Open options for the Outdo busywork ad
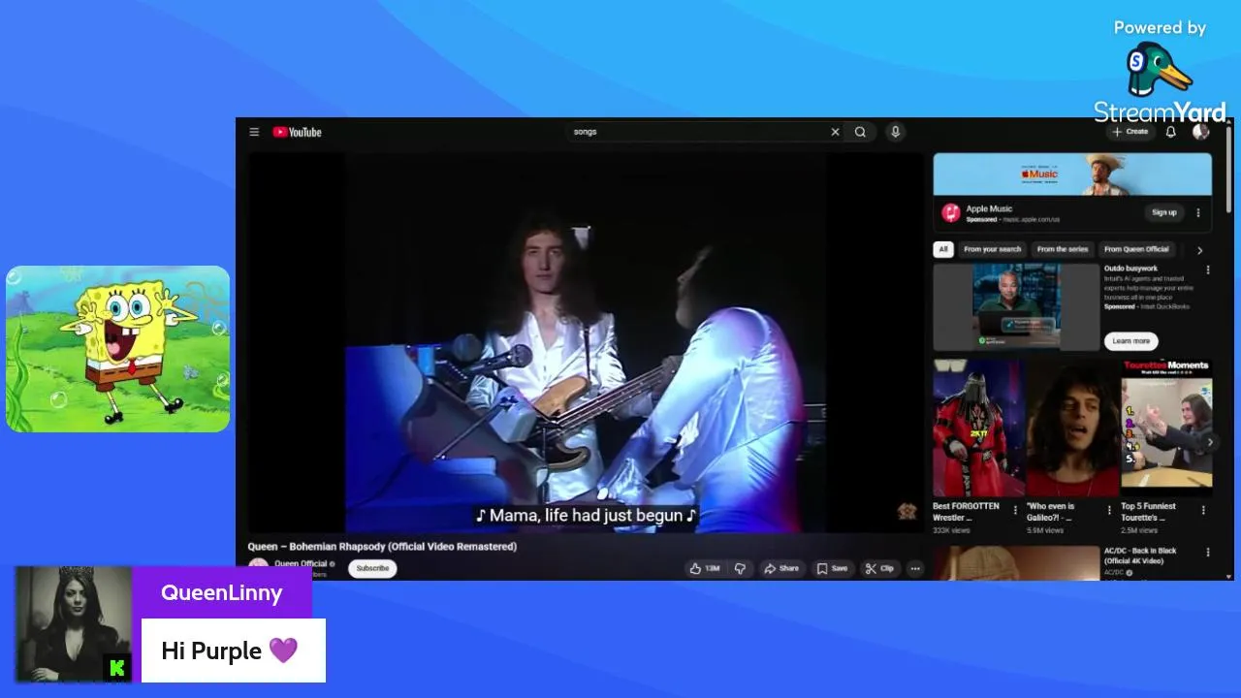Screen dimensions: 1241x698 1207,270
